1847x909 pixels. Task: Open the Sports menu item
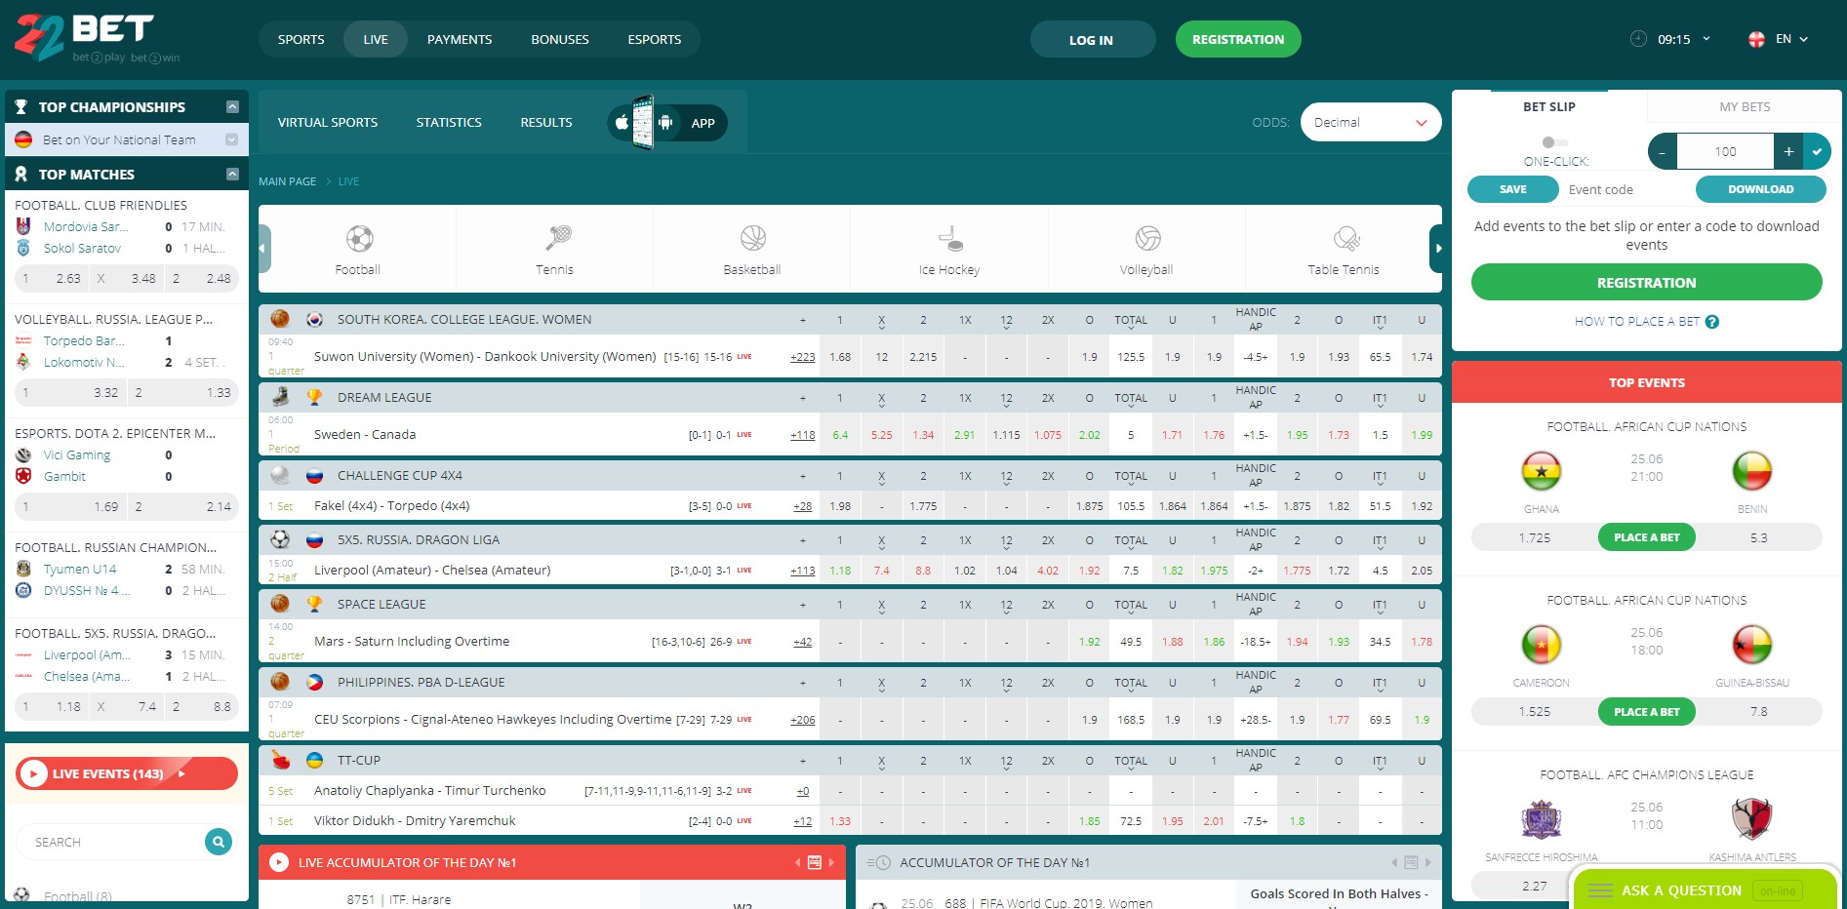(301, 39)
